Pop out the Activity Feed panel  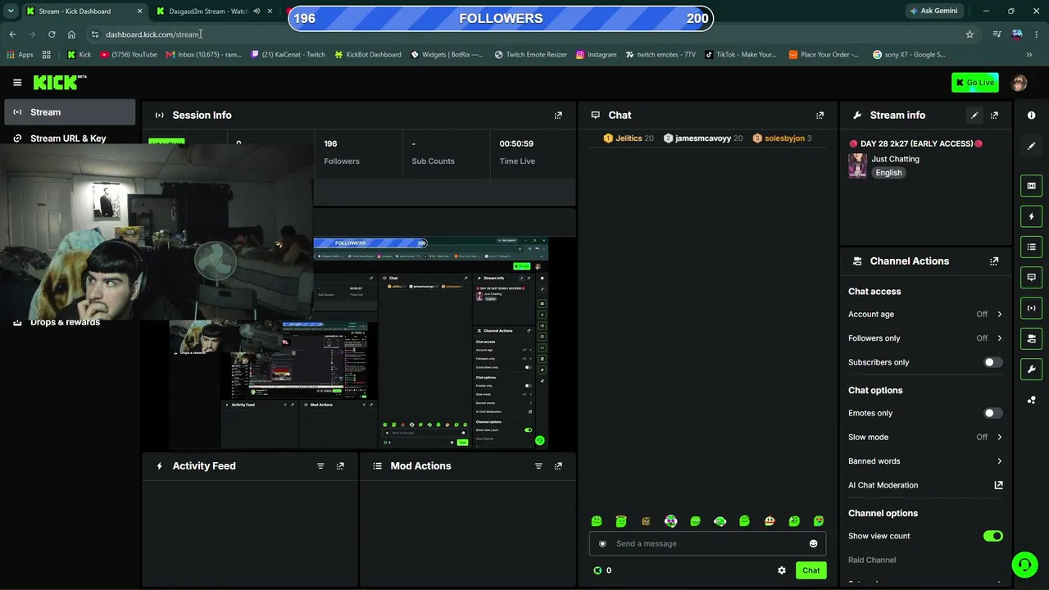[340, 466]
